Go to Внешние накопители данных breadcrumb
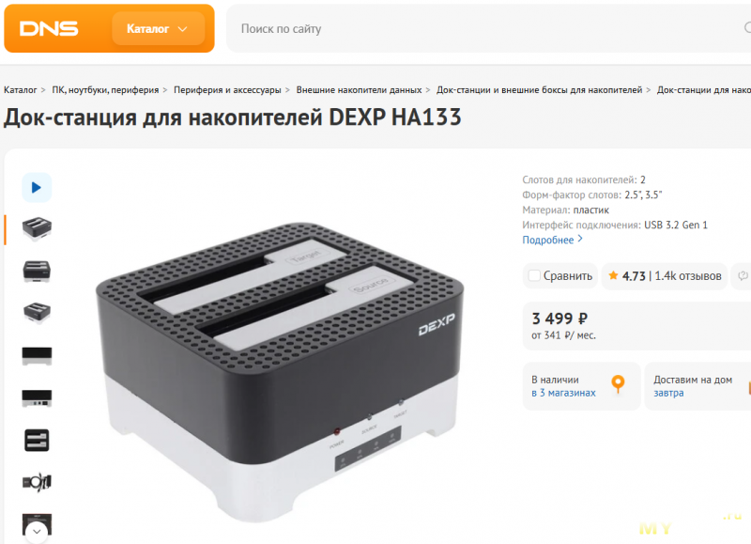Viewport: 751px width, 544px height. pos(359,89)
